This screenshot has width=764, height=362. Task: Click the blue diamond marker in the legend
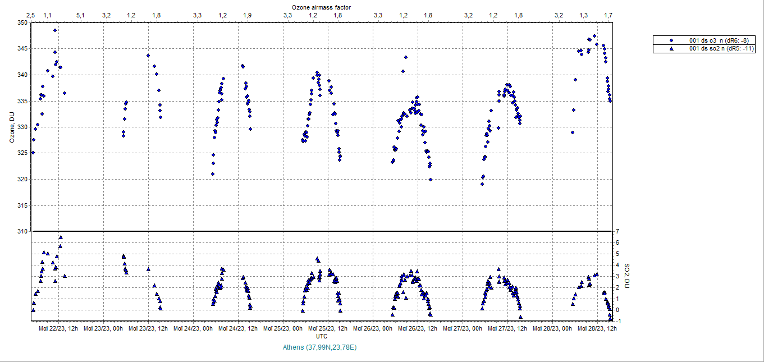671,40
